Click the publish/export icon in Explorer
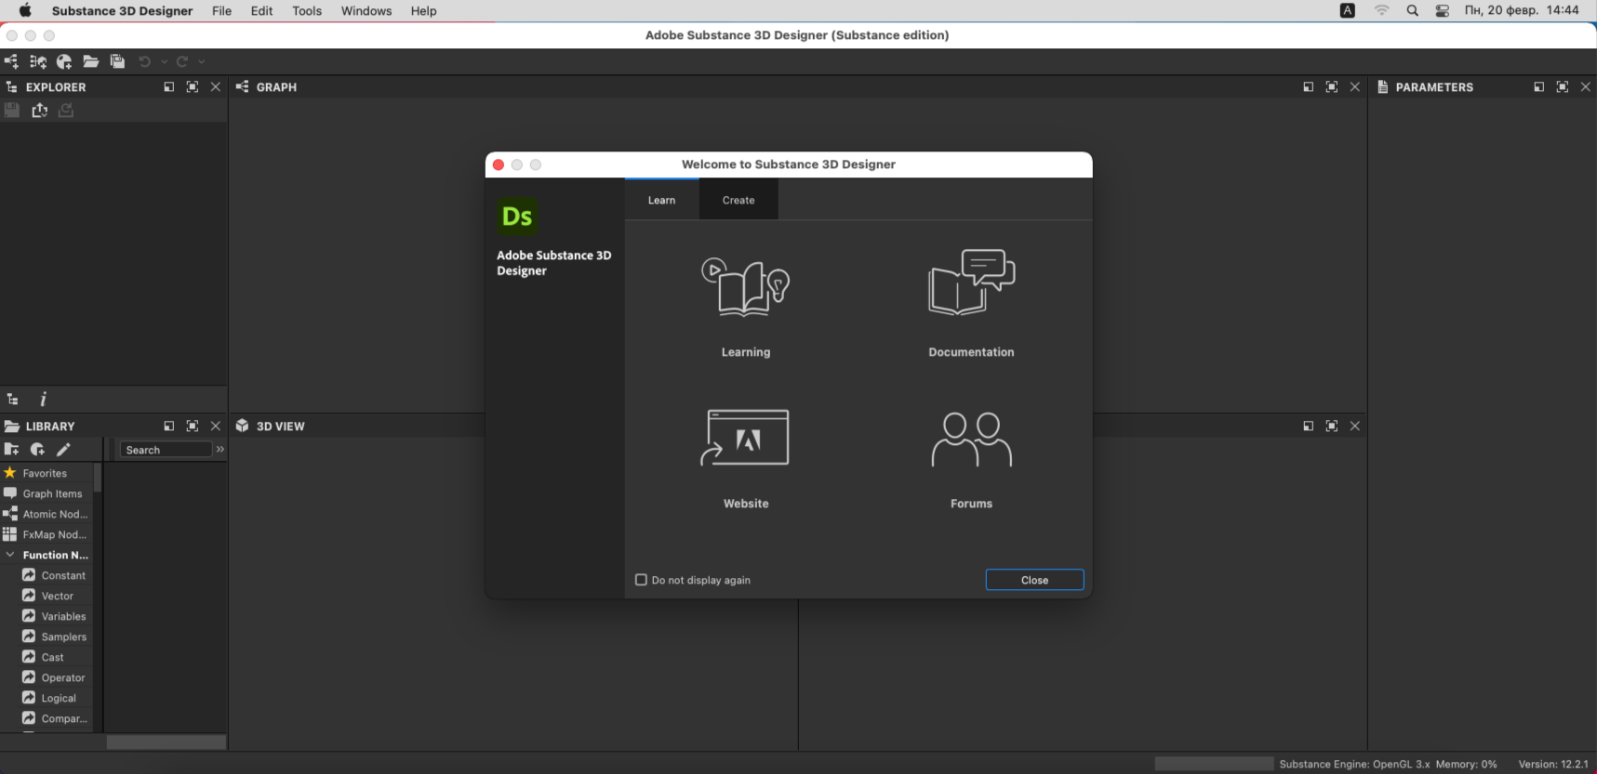This screenshot has height=774, width=1597. tap(39, 111)
